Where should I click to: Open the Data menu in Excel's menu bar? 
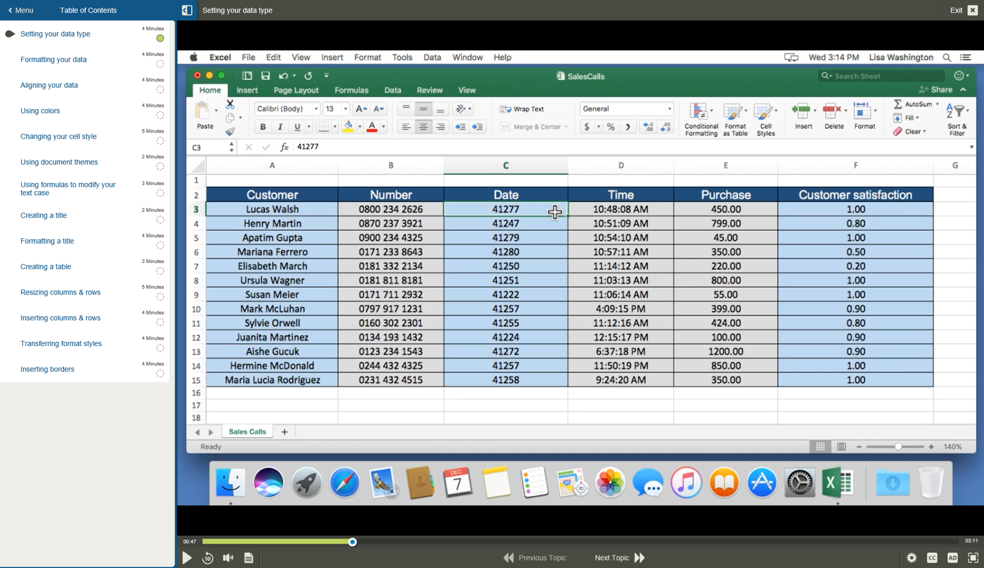pyautogui.click(x=432, y=57)
